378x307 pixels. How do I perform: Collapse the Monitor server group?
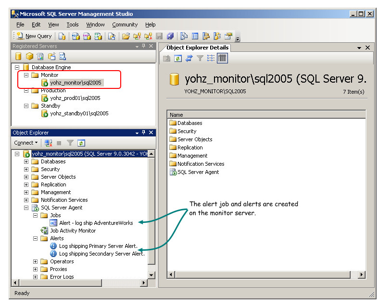tap(26, 75)
